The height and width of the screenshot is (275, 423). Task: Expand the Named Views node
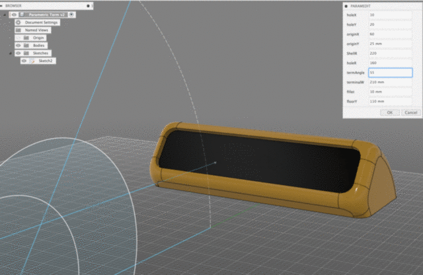11,30
